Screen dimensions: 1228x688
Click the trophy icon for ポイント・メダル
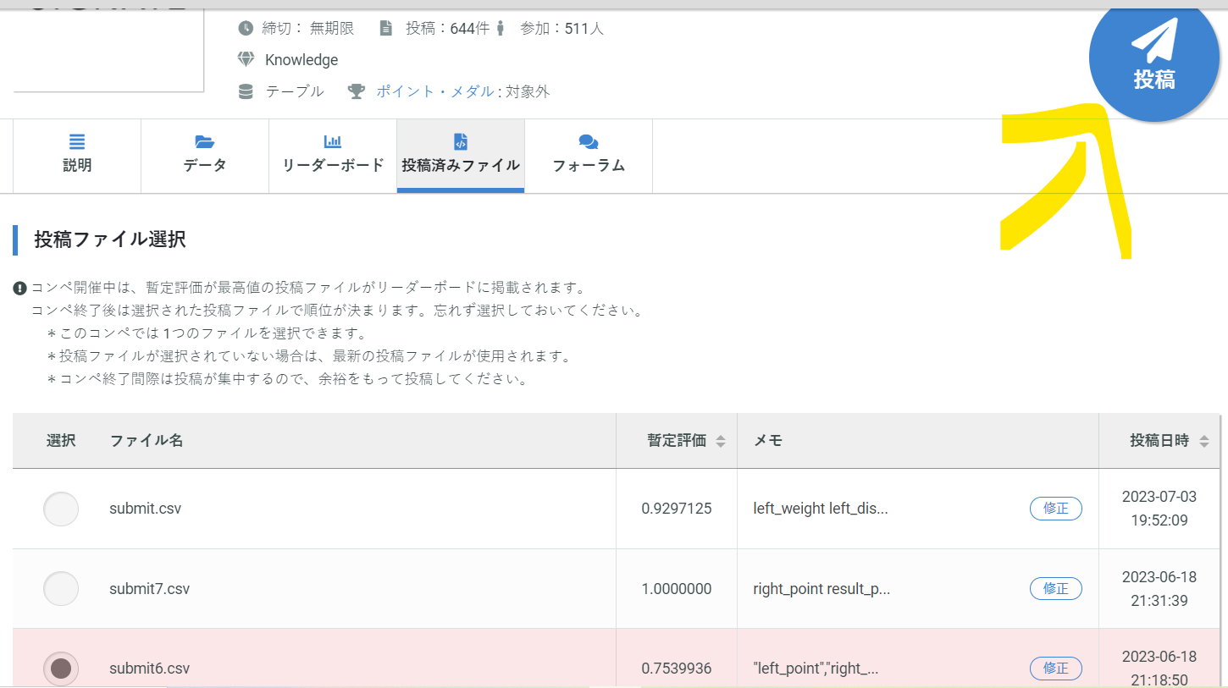click(357, 91)
